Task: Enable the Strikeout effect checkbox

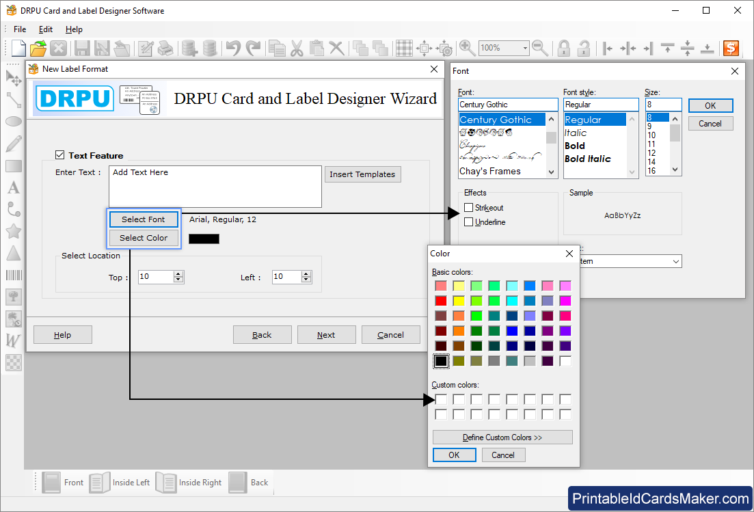Action: pos(469,208)
